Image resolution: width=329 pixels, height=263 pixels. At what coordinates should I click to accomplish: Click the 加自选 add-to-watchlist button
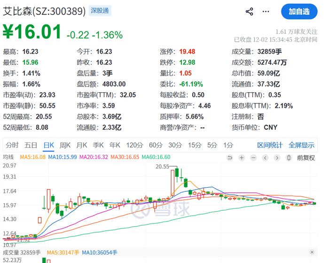point(299,11)
